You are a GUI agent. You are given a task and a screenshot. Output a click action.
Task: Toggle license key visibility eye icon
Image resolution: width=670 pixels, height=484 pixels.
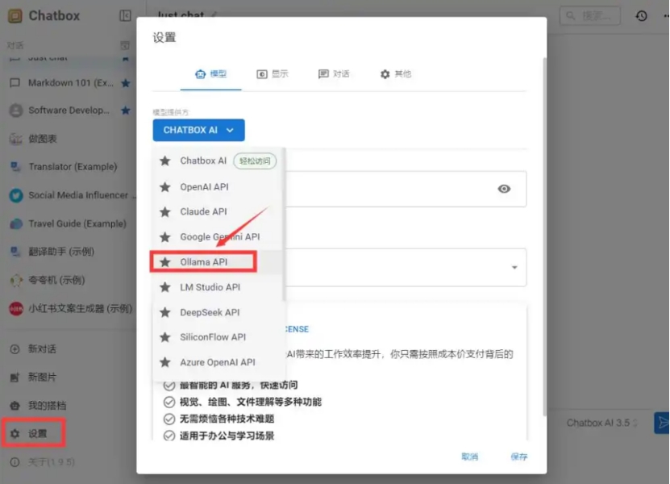pyautogui.click(x=504, y=189)
